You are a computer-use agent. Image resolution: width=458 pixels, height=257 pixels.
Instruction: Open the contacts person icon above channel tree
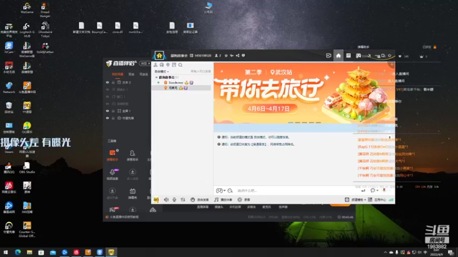pyautogui.click(x=156, y=65)
